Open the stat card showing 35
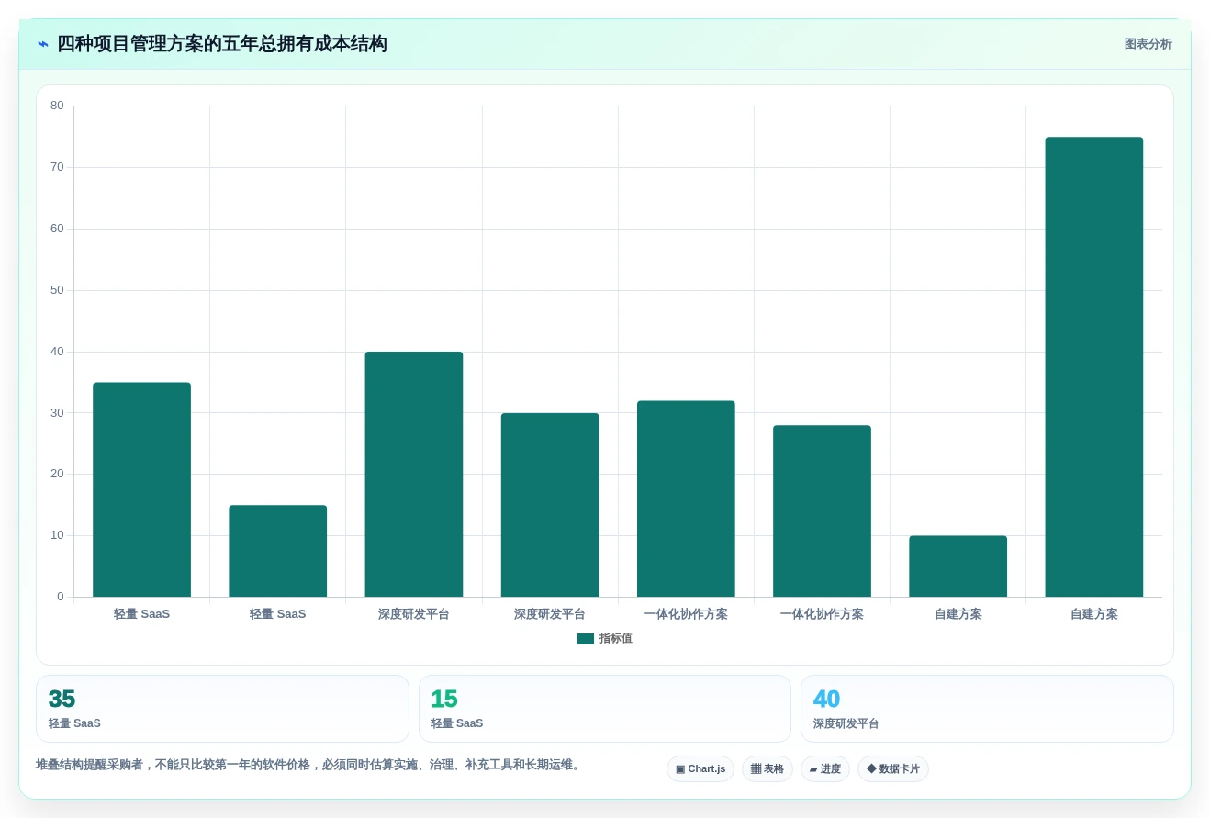Image resolution: width=1210 pixels, height=818 pixels. [222, 709]
